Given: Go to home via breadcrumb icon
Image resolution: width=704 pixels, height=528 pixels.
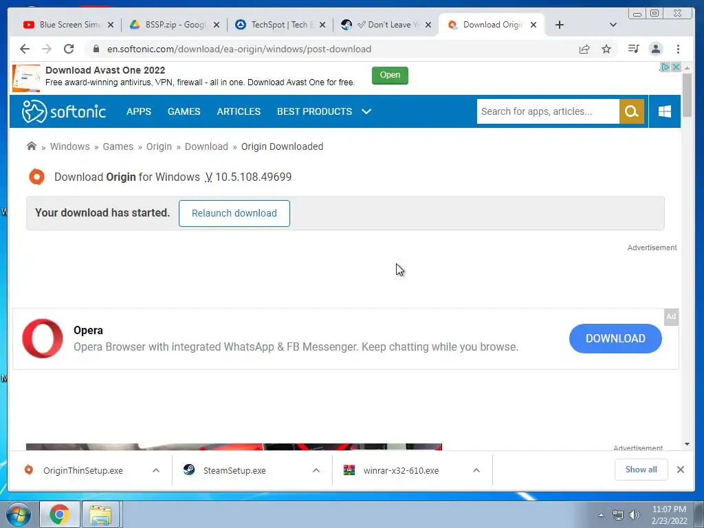Looking at the screenshot, I should click(32, 146).
